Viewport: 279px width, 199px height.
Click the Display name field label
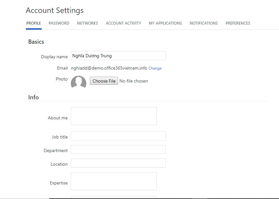(54, 57)
